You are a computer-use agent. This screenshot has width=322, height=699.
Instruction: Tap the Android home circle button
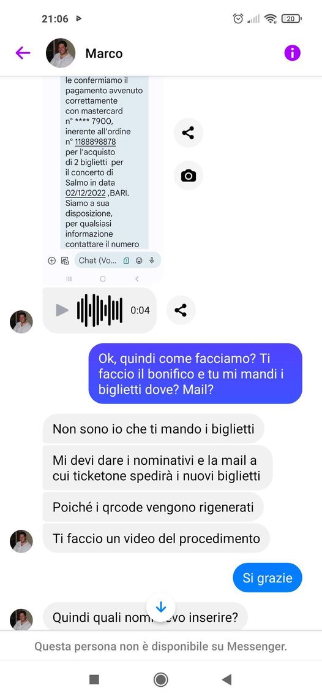[160, 679]
